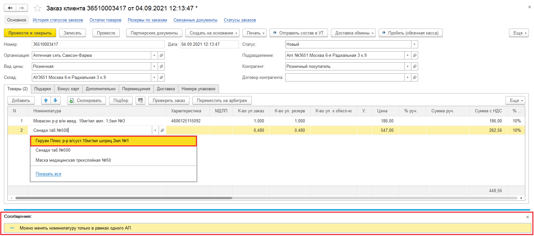
Task: Open the Печать dropdown menu
Action: (254, 33)
